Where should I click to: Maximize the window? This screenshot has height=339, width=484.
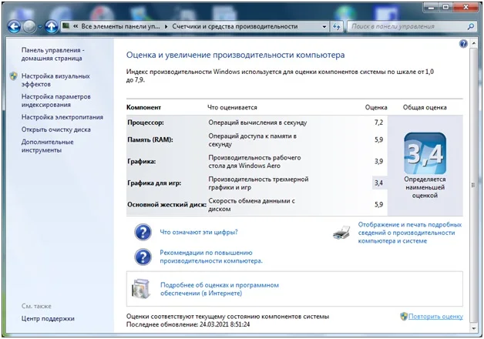click(x=446, y=8)
